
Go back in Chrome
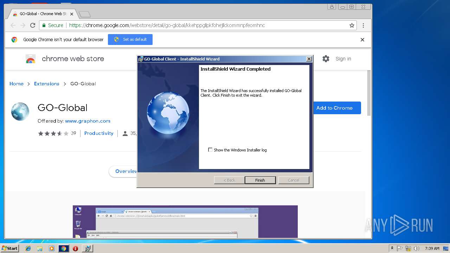click(x=13, y=25)
